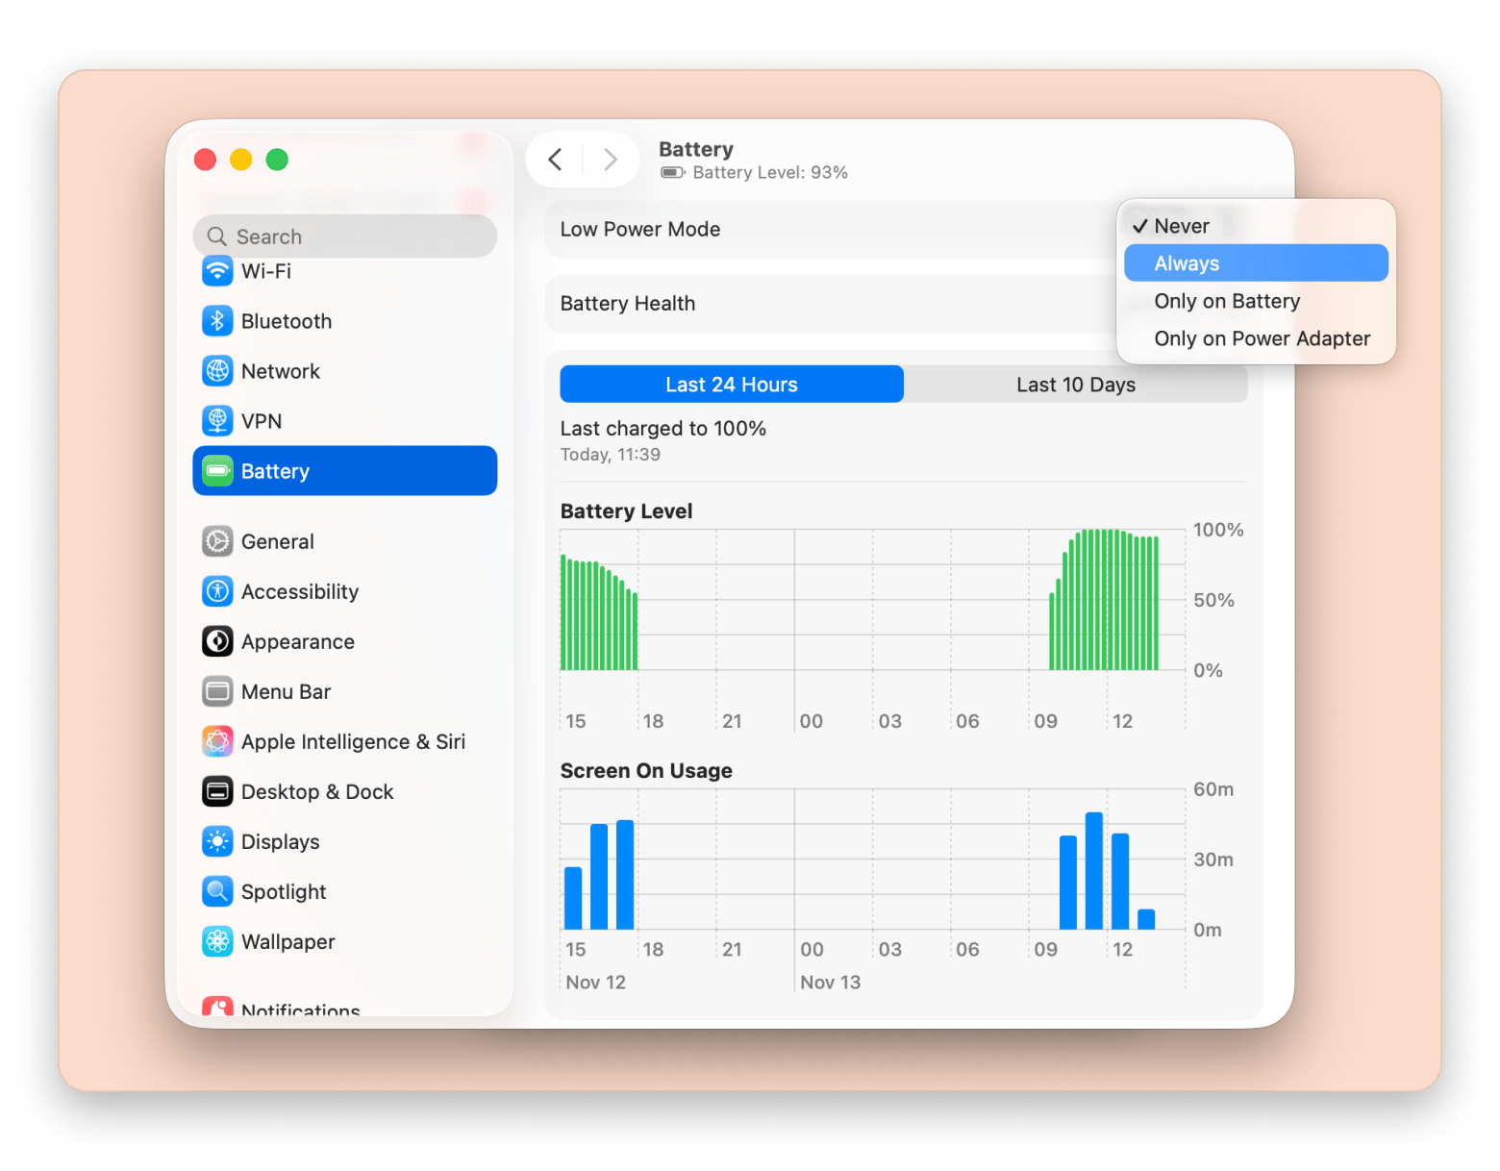Open Bluetooth settings via its icon
The width and height of the screenshot is (1500, 1171).
point(217,320)
